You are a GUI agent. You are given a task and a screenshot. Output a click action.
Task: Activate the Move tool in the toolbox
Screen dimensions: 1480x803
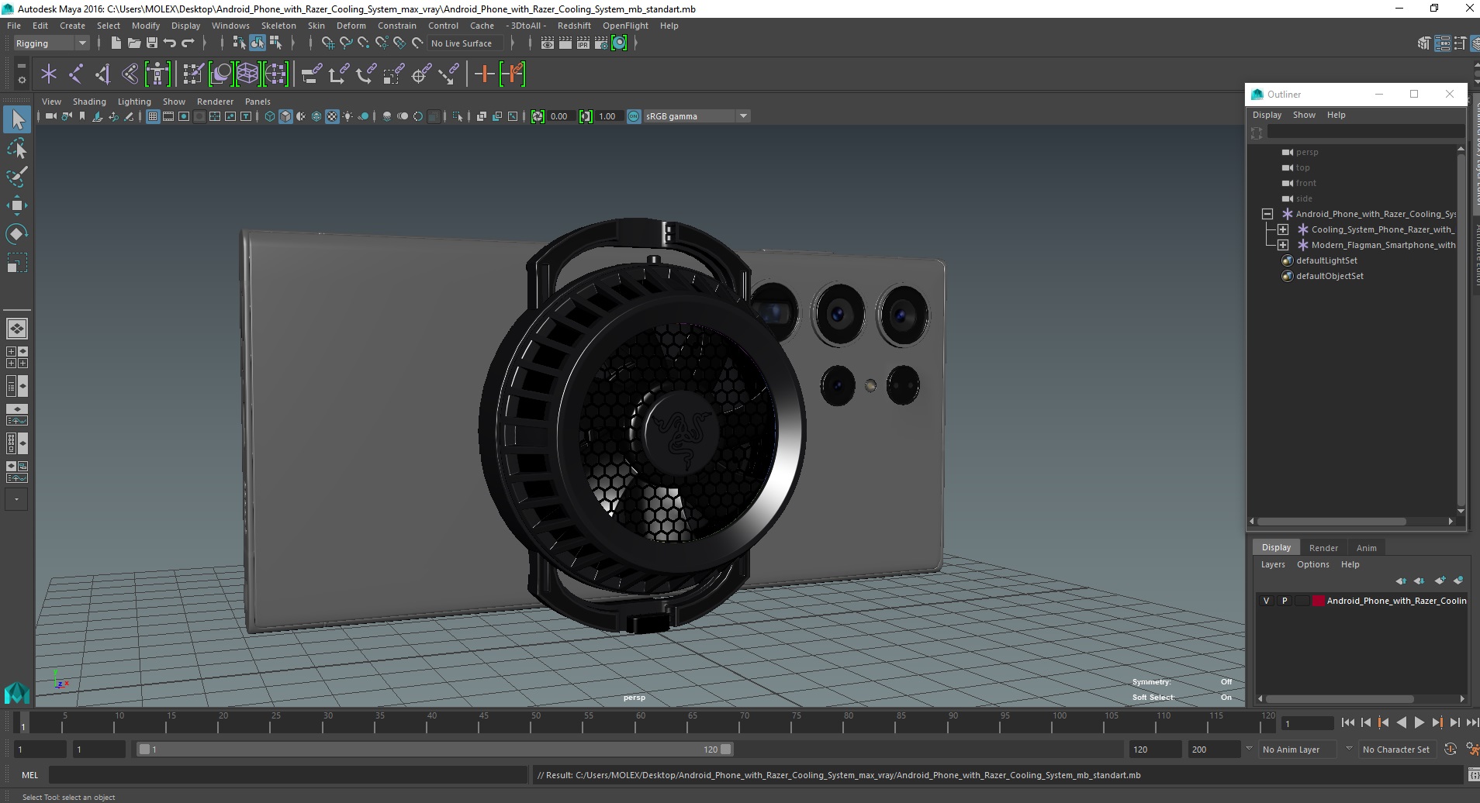coord(17,205)
